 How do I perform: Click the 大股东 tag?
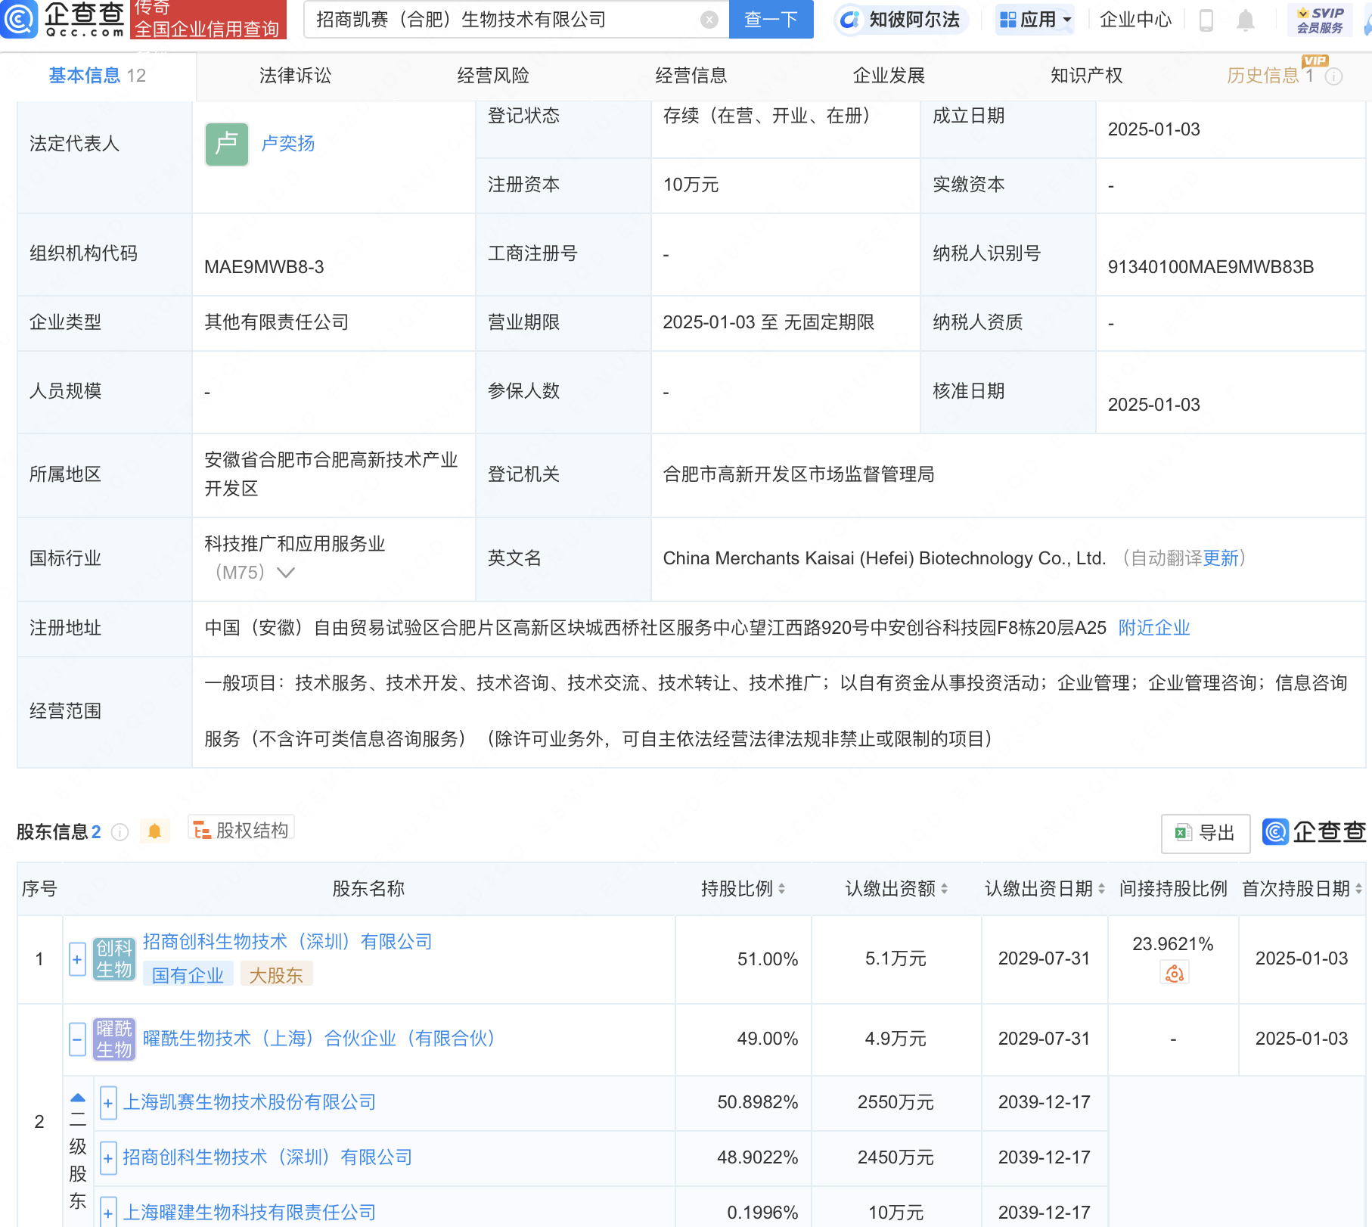[276, 976]
